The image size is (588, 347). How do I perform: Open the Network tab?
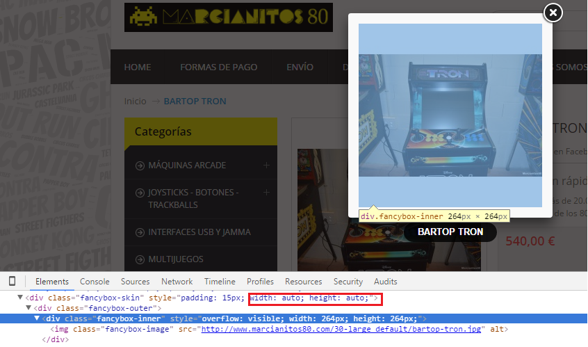tap(177, 282)
